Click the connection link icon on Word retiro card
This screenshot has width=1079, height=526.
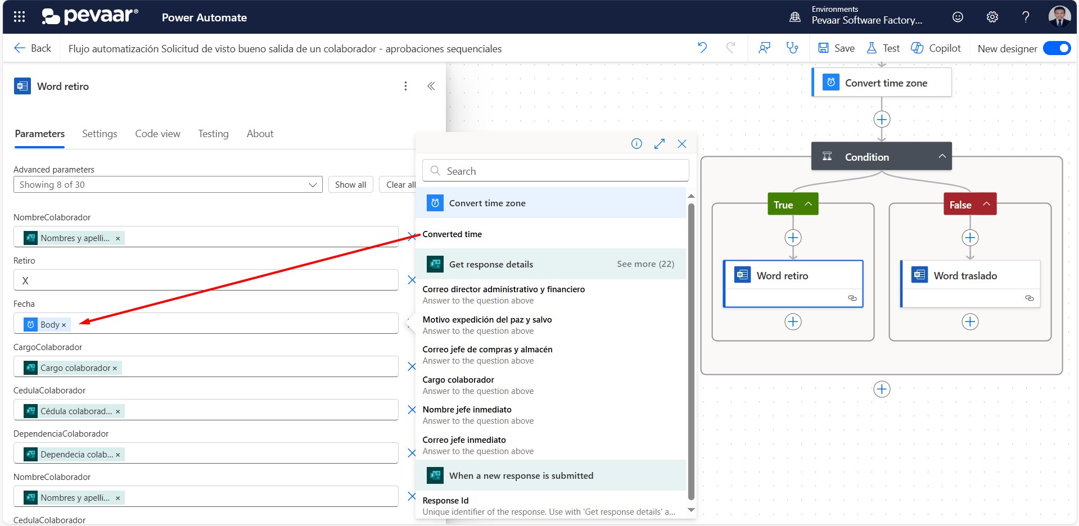point(852,298)
